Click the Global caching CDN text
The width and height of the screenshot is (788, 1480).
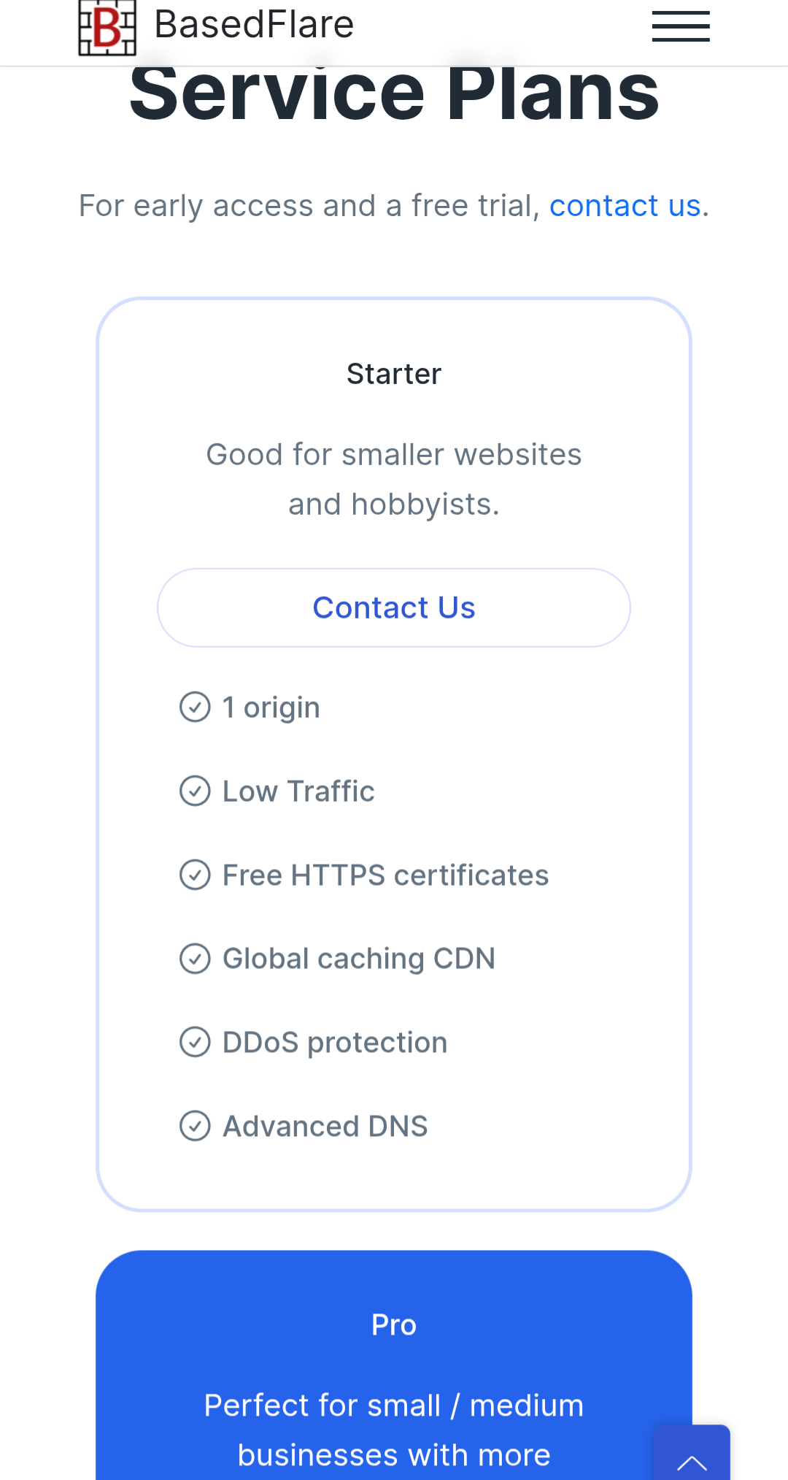coord(359,959)
